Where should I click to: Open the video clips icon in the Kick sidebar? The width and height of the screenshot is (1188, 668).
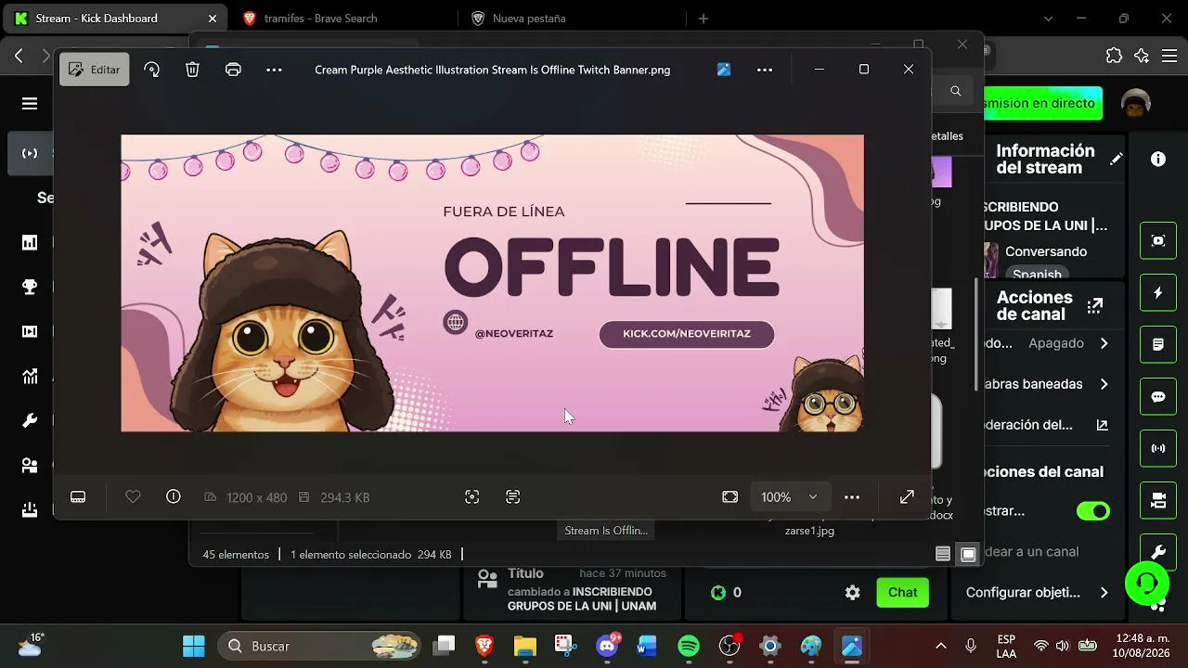pyautogui.click(x=30, y=332)
